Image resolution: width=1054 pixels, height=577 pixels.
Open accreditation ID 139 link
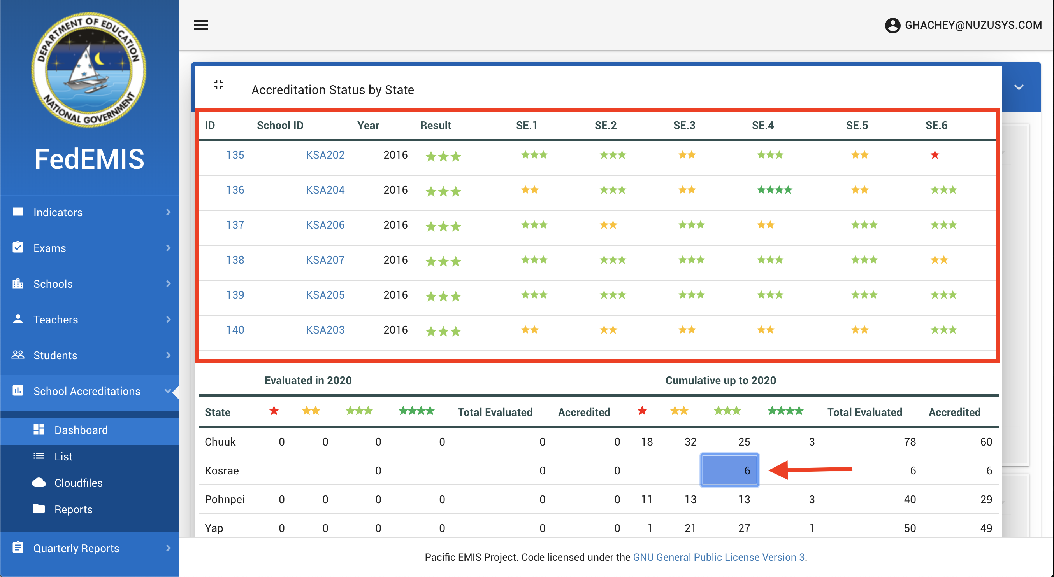[x=235, y=295]
